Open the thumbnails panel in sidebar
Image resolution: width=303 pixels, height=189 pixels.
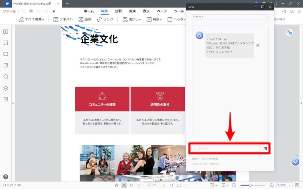6,31
